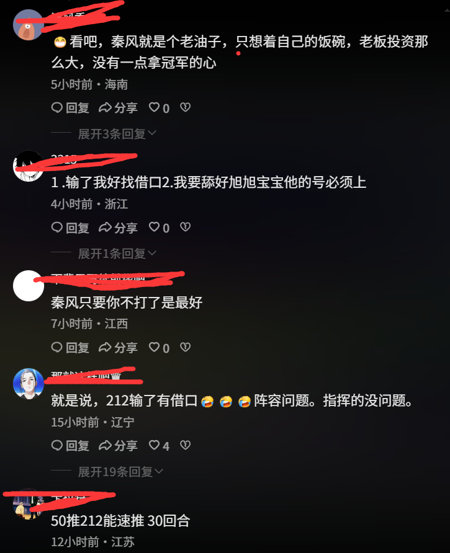Like the Jiangxi comment 秦风只要你不打了
This screenshot has width=450, height=553.
159,347
